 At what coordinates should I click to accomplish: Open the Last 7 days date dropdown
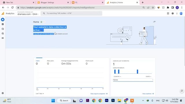pos(40,94)
